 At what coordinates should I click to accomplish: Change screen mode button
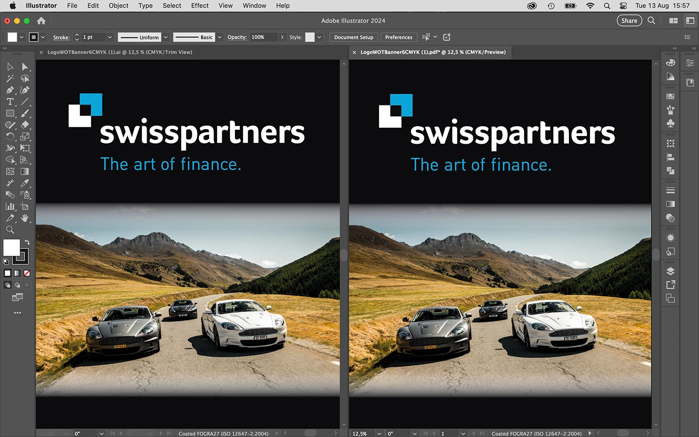coord(17,297)
